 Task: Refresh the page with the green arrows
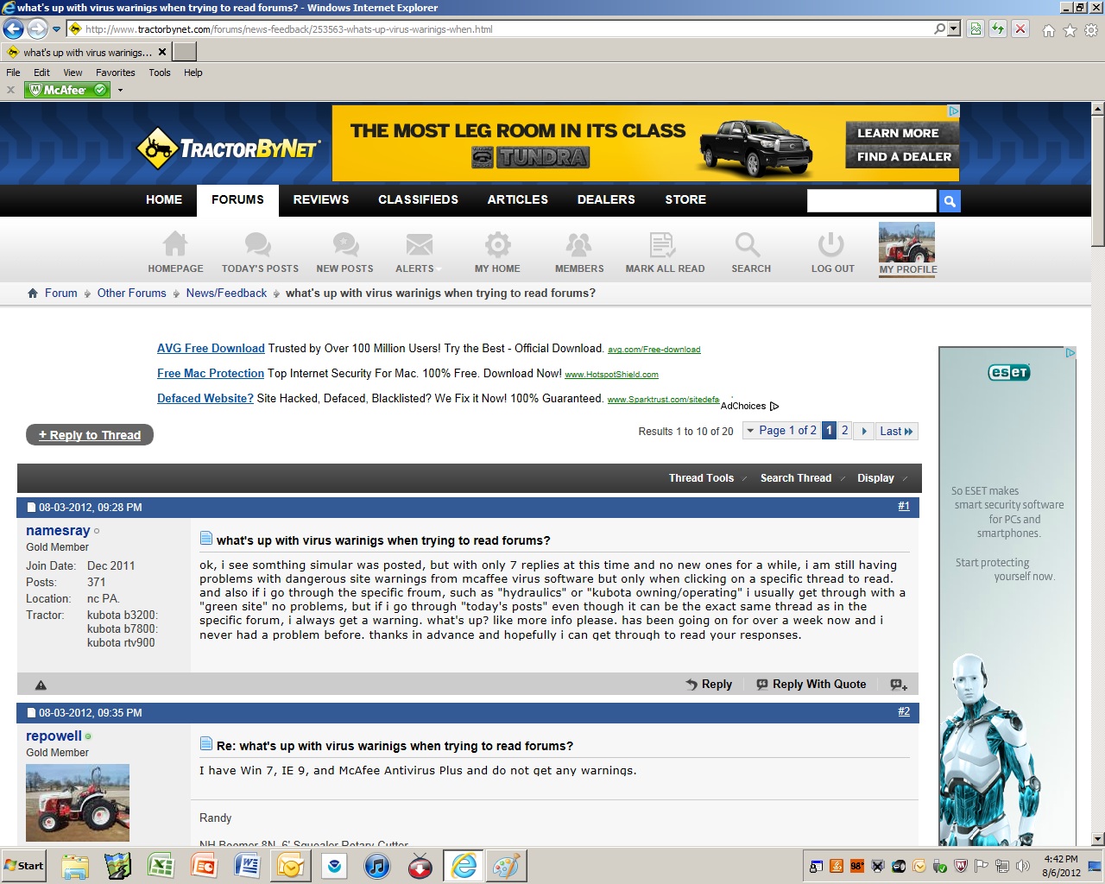(998, 29)
